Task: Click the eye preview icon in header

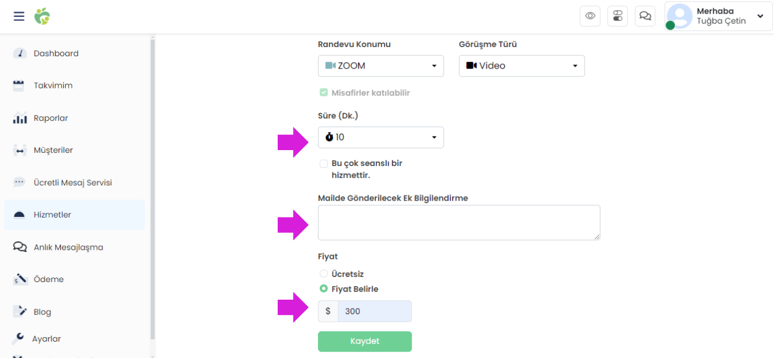Action: (590, 16)
